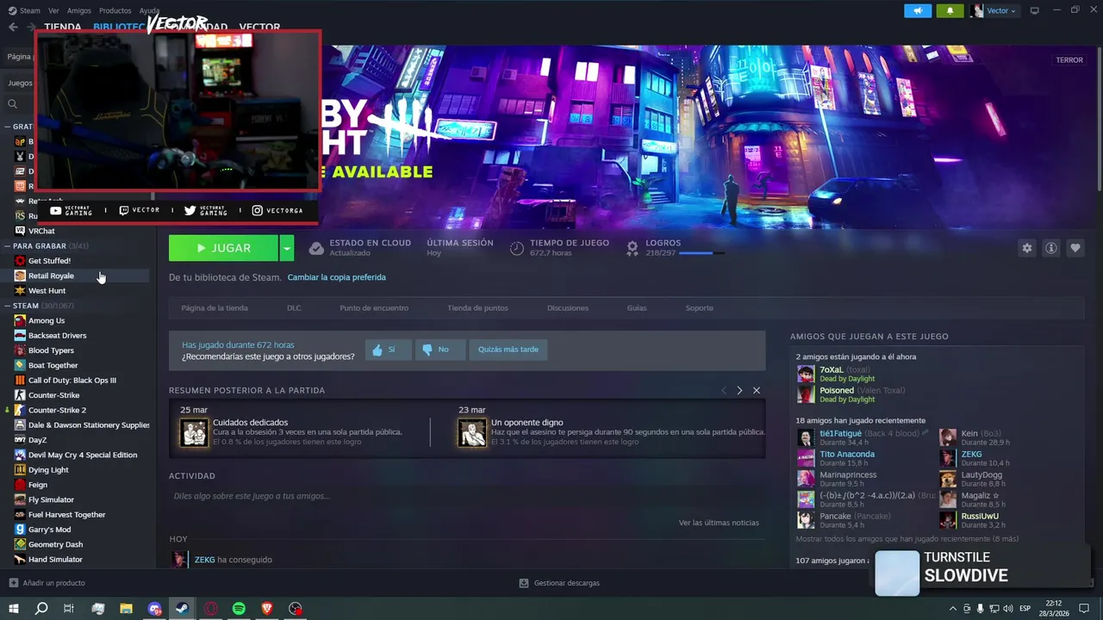1103x620 pixels.
Task: Click Añadir un producto
Action: point(47,583)
